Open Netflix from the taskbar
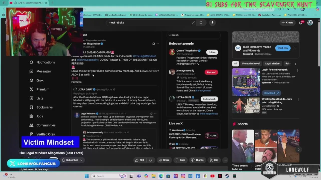 coord(220,176)
